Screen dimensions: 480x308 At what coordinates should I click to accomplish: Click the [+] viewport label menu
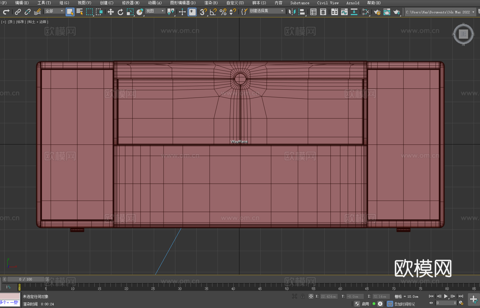(x=4, y=22)
